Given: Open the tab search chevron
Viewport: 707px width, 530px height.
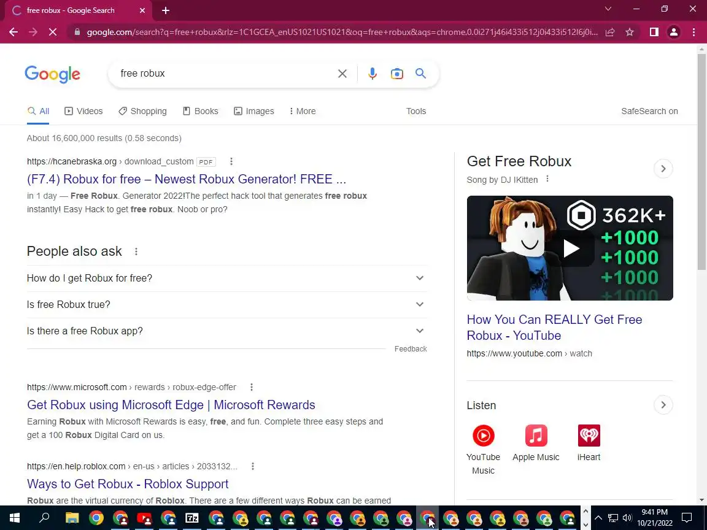Looking at the screenshot, I should point(608,9).
